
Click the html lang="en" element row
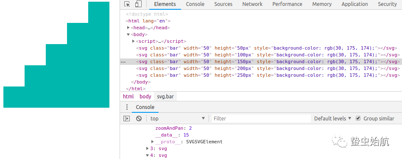148,21
